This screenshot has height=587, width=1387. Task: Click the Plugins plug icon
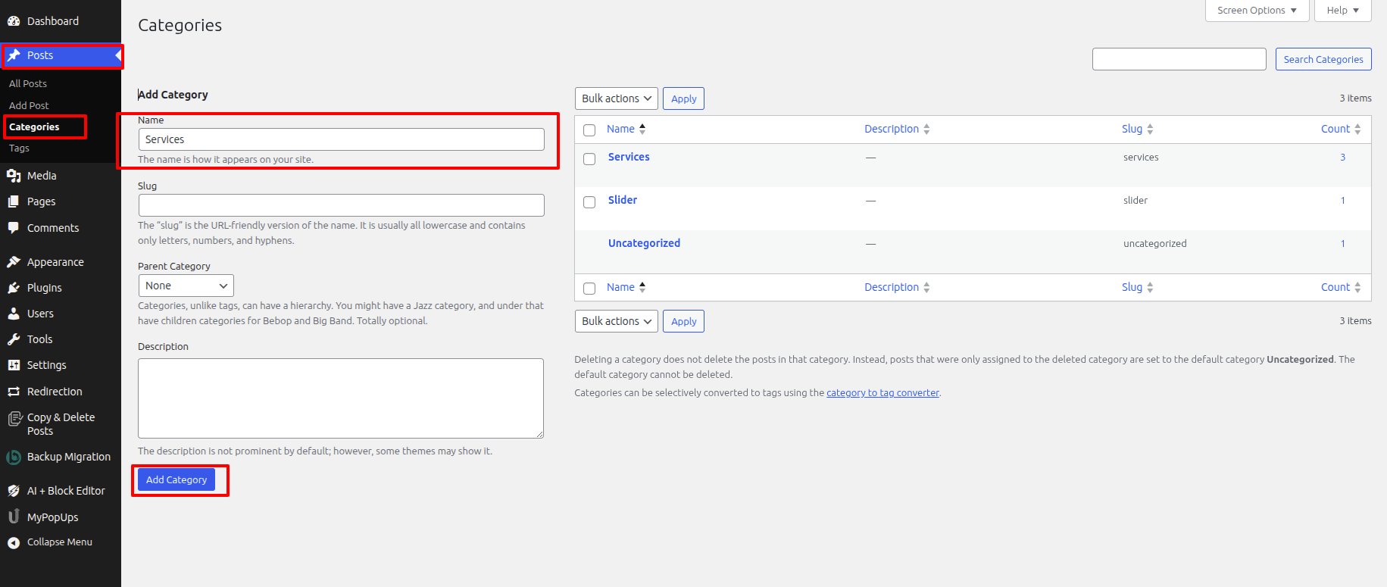[x=14, y=288]
